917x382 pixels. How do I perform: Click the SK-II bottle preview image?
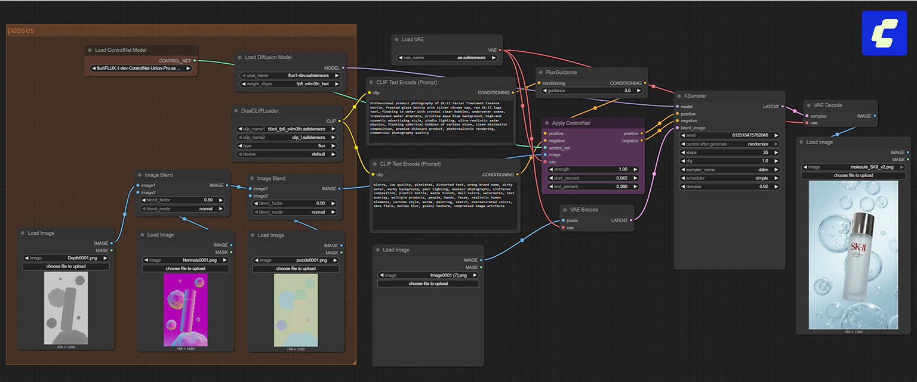(853, 254)
